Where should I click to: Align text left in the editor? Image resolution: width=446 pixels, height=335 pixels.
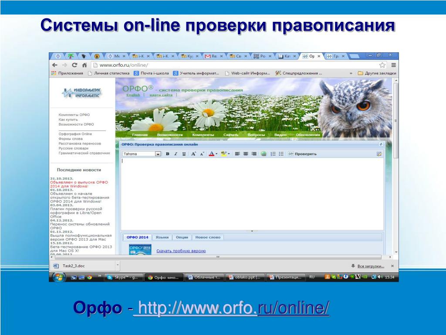click(237, 154)
